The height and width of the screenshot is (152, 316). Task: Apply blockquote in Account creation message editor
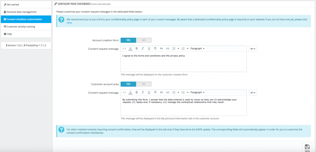click(x=161, y=49)
